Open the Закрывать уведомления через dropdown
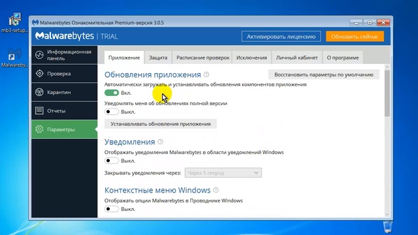 223,172
